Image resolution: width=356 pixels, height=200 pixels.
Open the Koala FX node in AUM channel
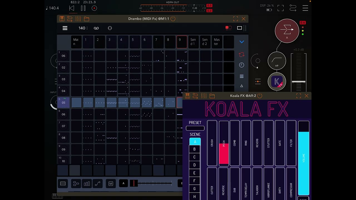tap(277, 81)
